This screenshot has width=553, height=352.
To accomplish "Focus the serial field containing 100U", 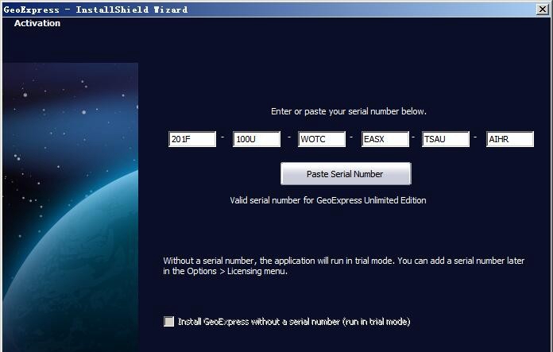I will 257,139.
